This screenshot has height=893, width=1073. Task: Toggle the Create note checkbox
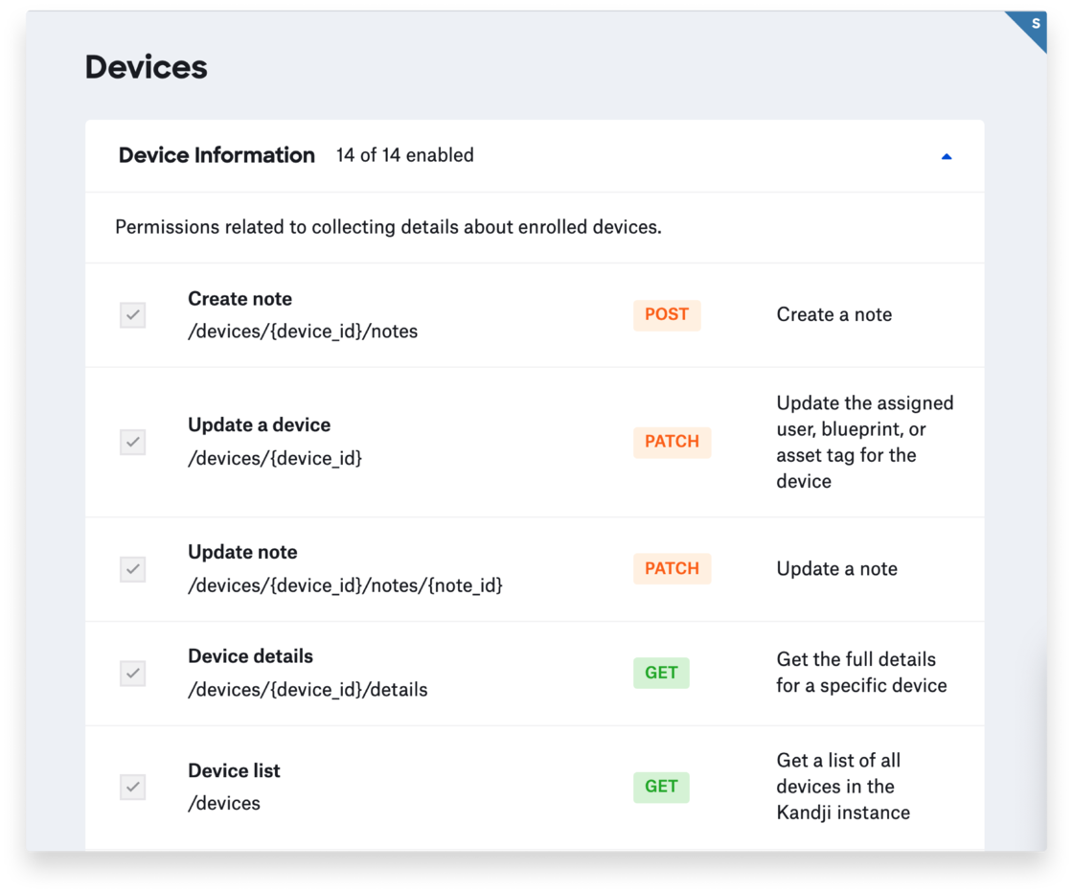coord(133,315)
